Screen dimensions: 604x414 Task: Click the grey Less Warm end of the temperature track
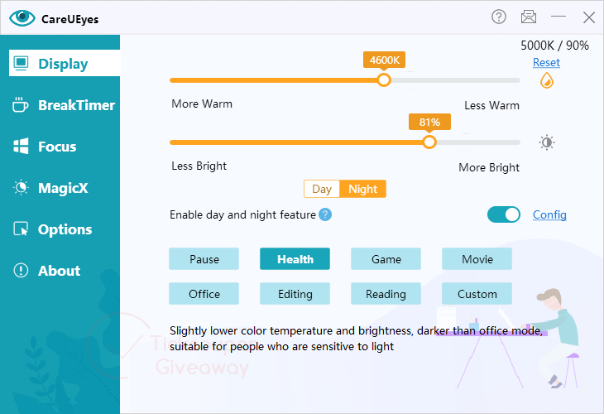pyautogui.click(x=456, y=80)
